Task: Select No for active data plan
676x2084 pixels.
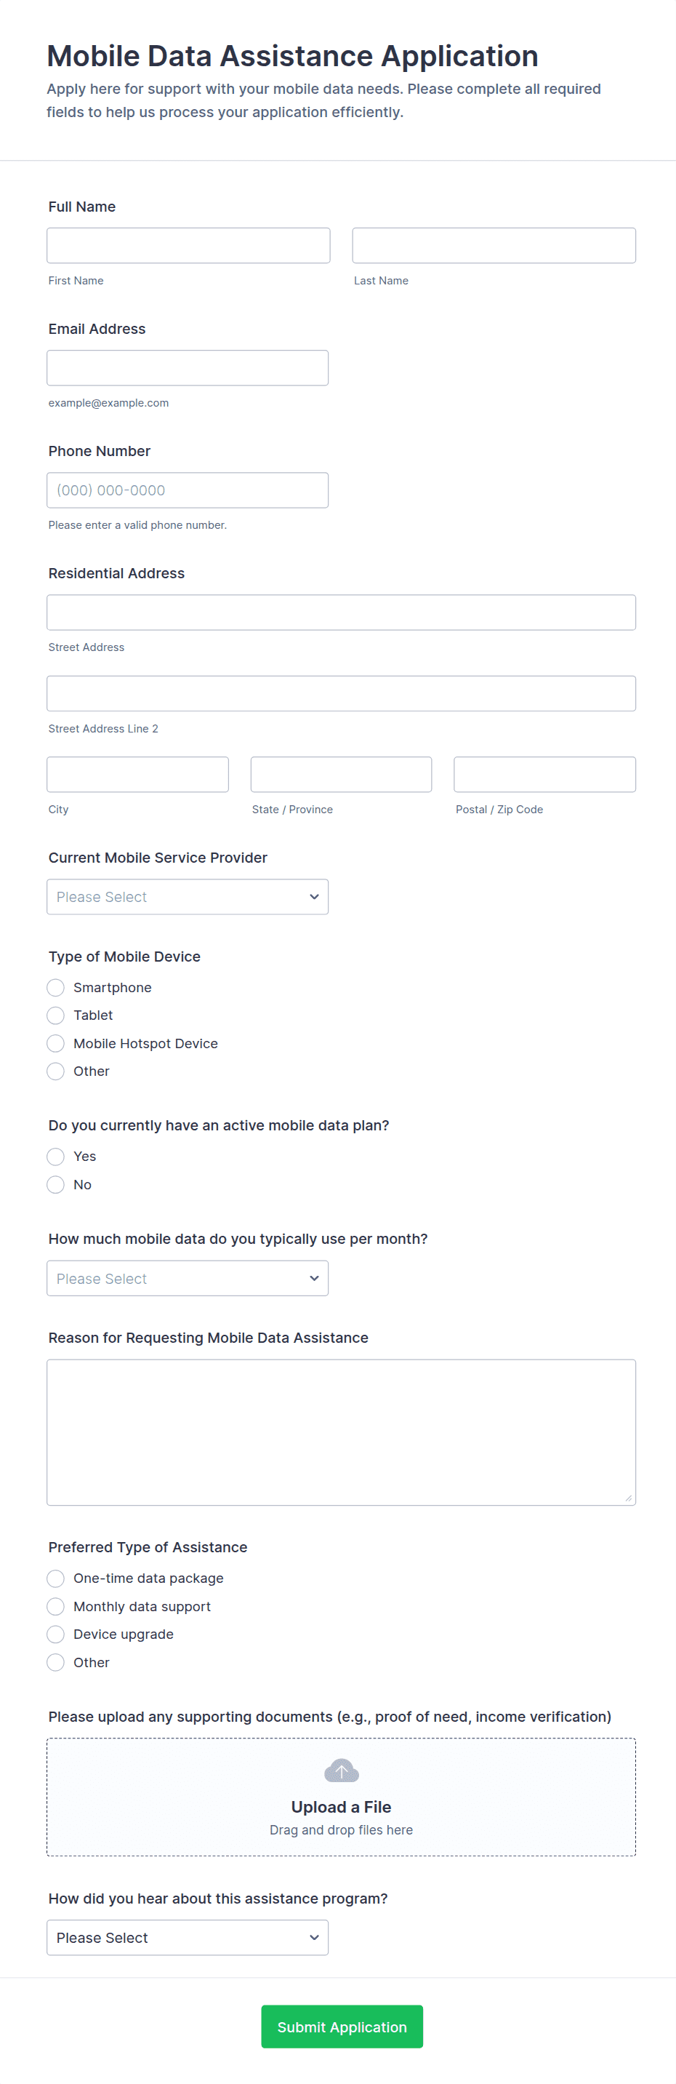Action: tap(56, 1184)
